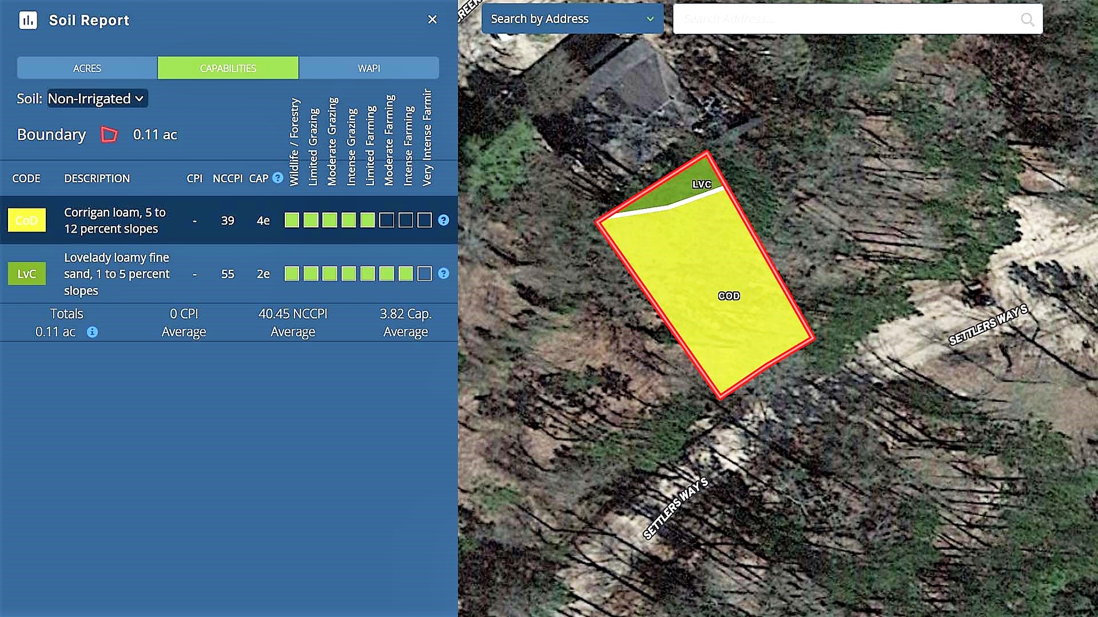Viewport: 1098px width, 617px height.
Task: Click the COD label on the map
Action: point(729,296)
